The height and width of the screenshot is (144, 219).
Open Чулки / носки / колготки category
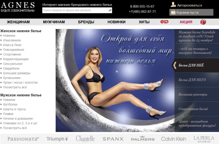click(x=20, y=83)
